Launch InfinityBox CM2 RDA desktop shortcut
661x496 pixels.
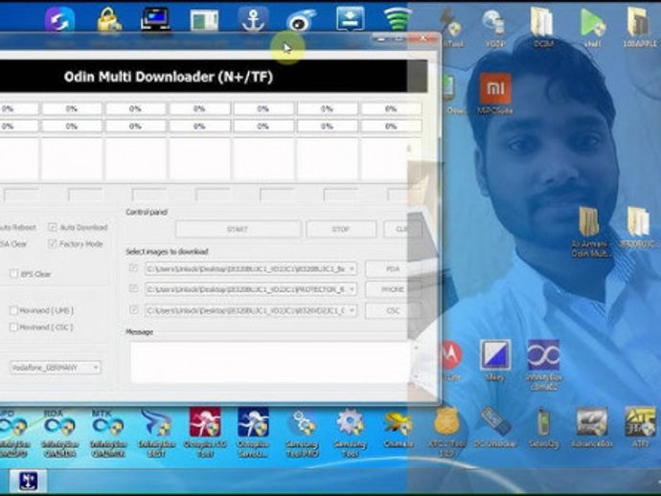[59, 433]
